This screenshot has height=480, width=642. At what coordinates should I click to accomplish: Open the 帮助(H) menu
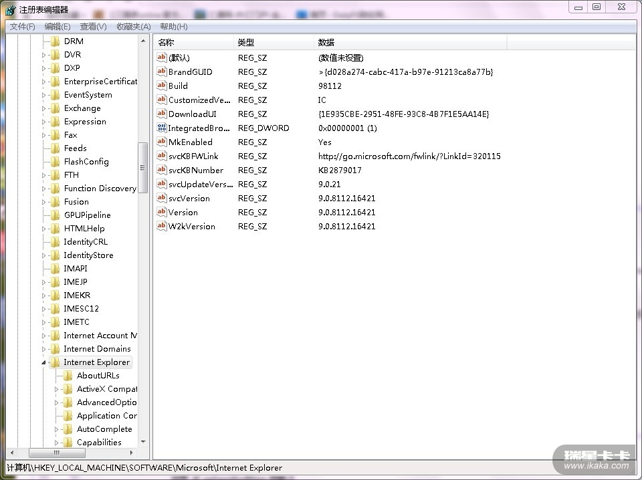174,27
